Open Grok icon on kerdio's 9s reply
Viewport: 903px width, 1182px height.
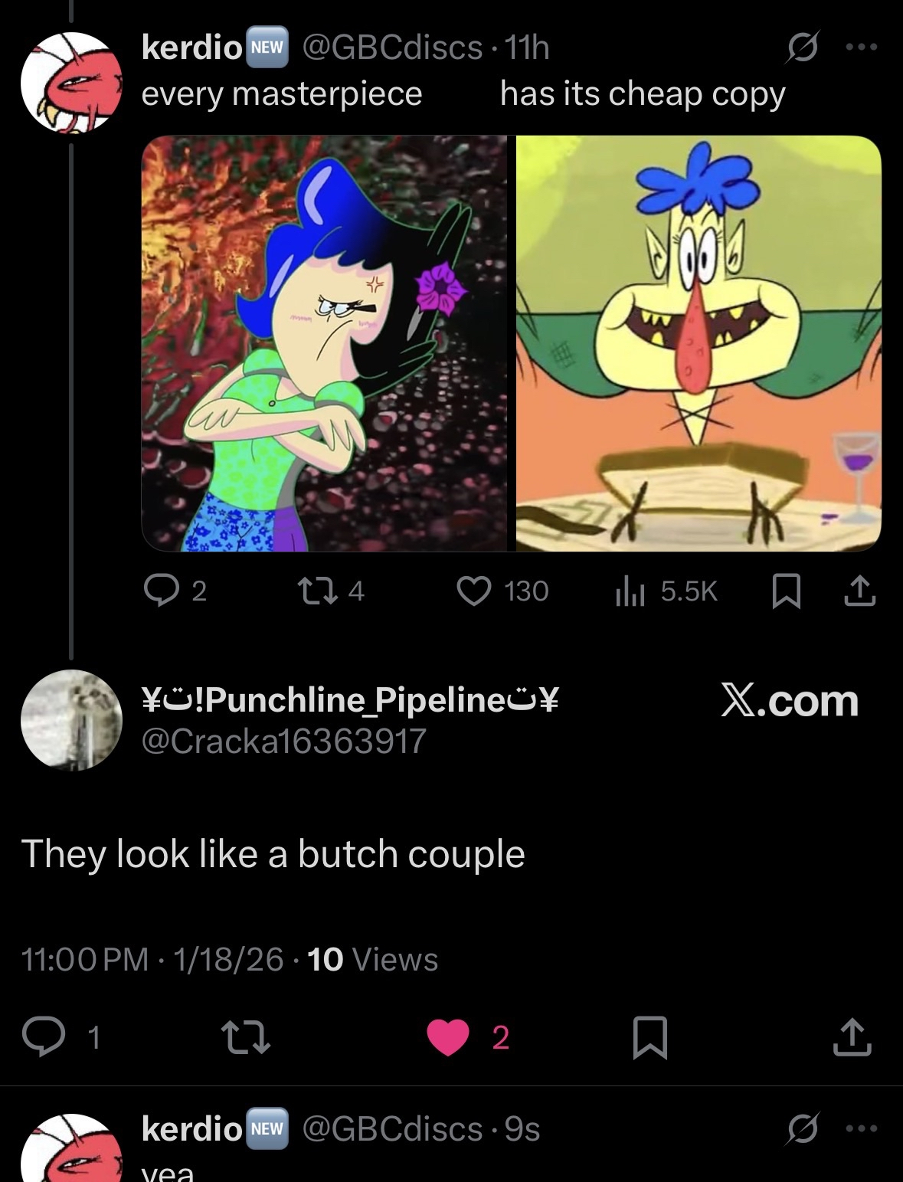pyautogui.click(x=801, y=1128)
